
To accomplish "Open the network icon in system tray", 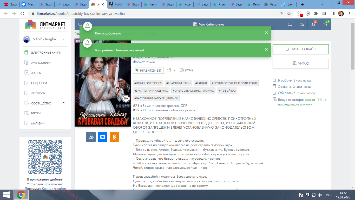I will tap(314, 195).
